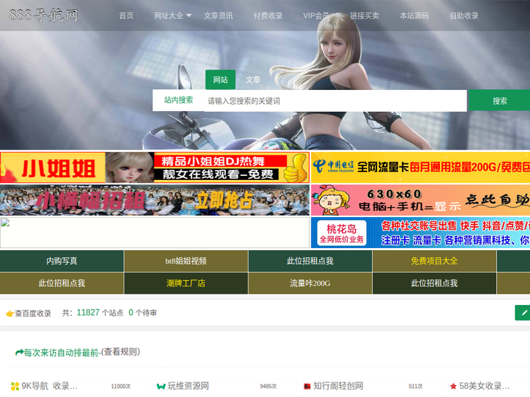Click the broken image banner placeholder
Image resolution: width=530 pixels, height=397 pixels.
(x=154, y=233)
